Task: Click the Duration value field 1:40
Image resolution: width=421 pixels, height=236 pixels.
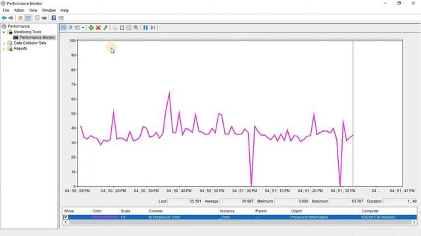Action: (400, 201)
